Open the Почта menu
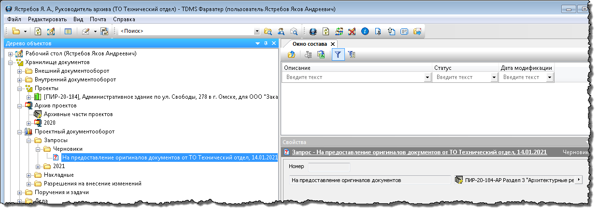 click(x=98, y=19)
